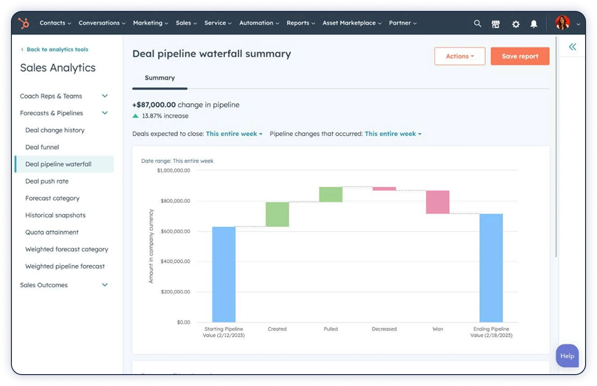Open the marketplace storefront icon

(496, 24)
